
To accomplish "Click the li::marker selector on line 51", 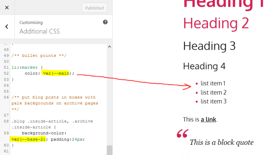I will [x=24, y=67].
